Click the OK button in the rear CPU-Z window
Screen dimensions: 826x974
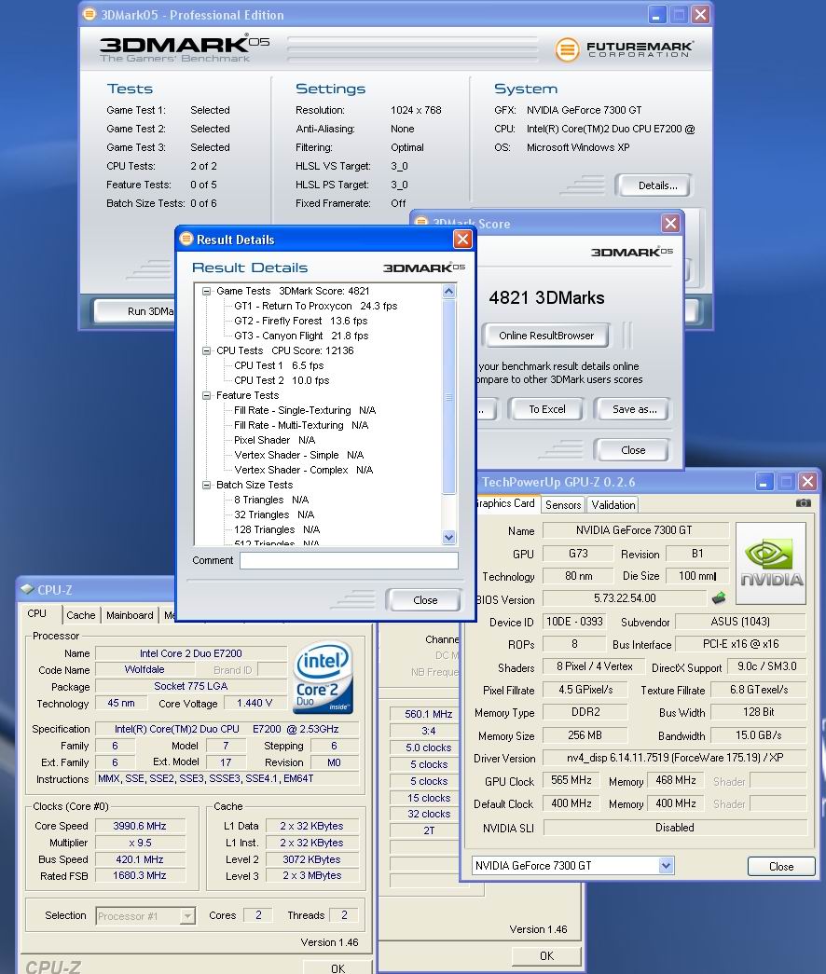[546, 955]
